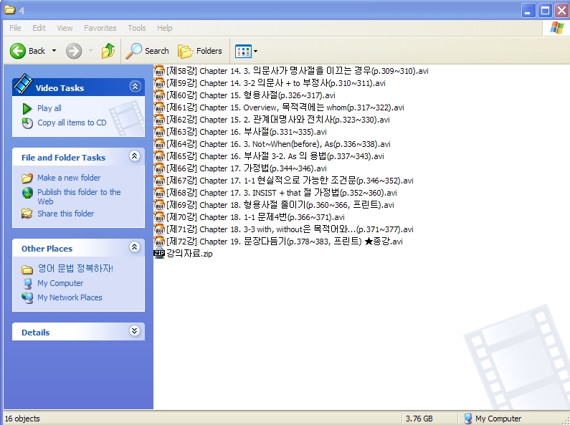Select AVI icon of 제62강 file
The height and width of the screenshot is (425, 570).
(x=159, y=119)
